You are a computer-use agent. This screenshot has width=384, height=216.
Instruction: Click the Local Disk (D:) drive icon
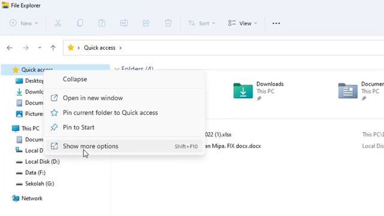pyautogui.click(x=19, y=162)
